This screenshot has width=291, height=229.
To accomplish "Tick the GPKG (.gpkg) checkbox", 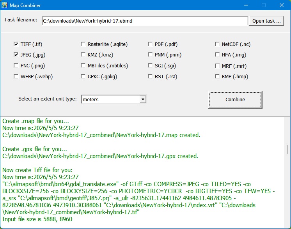I will (x=83, y=76).
